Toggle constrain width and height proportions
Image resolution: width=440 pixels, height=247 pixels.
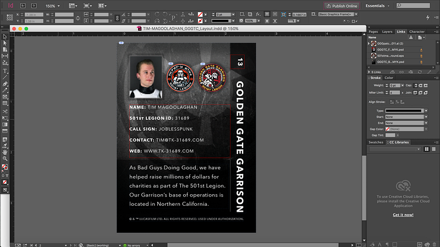tap(78, 18)
